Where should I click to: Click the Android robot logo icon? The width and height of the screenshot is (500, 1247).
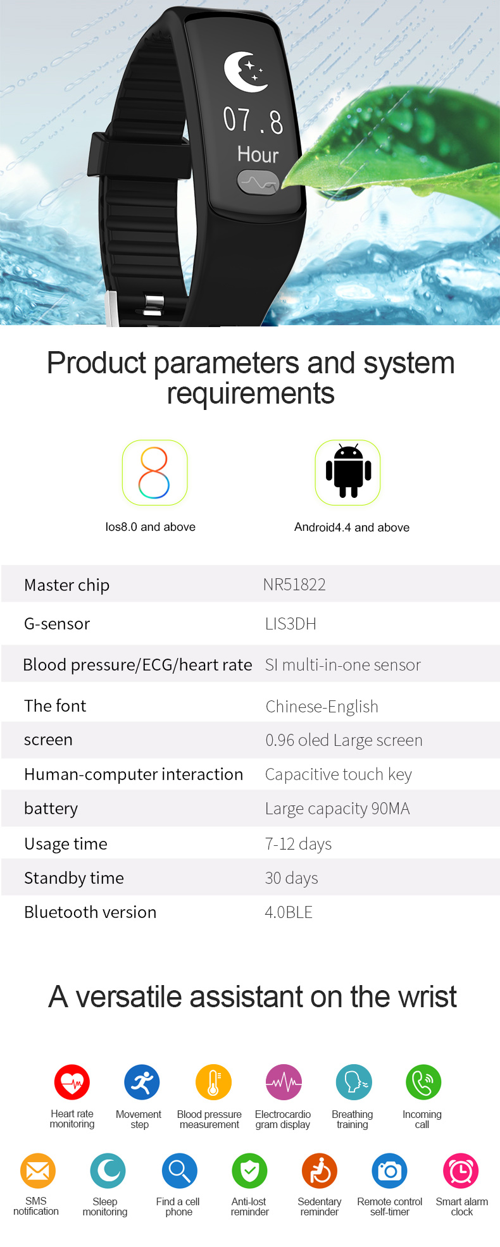tap(348, 473)
